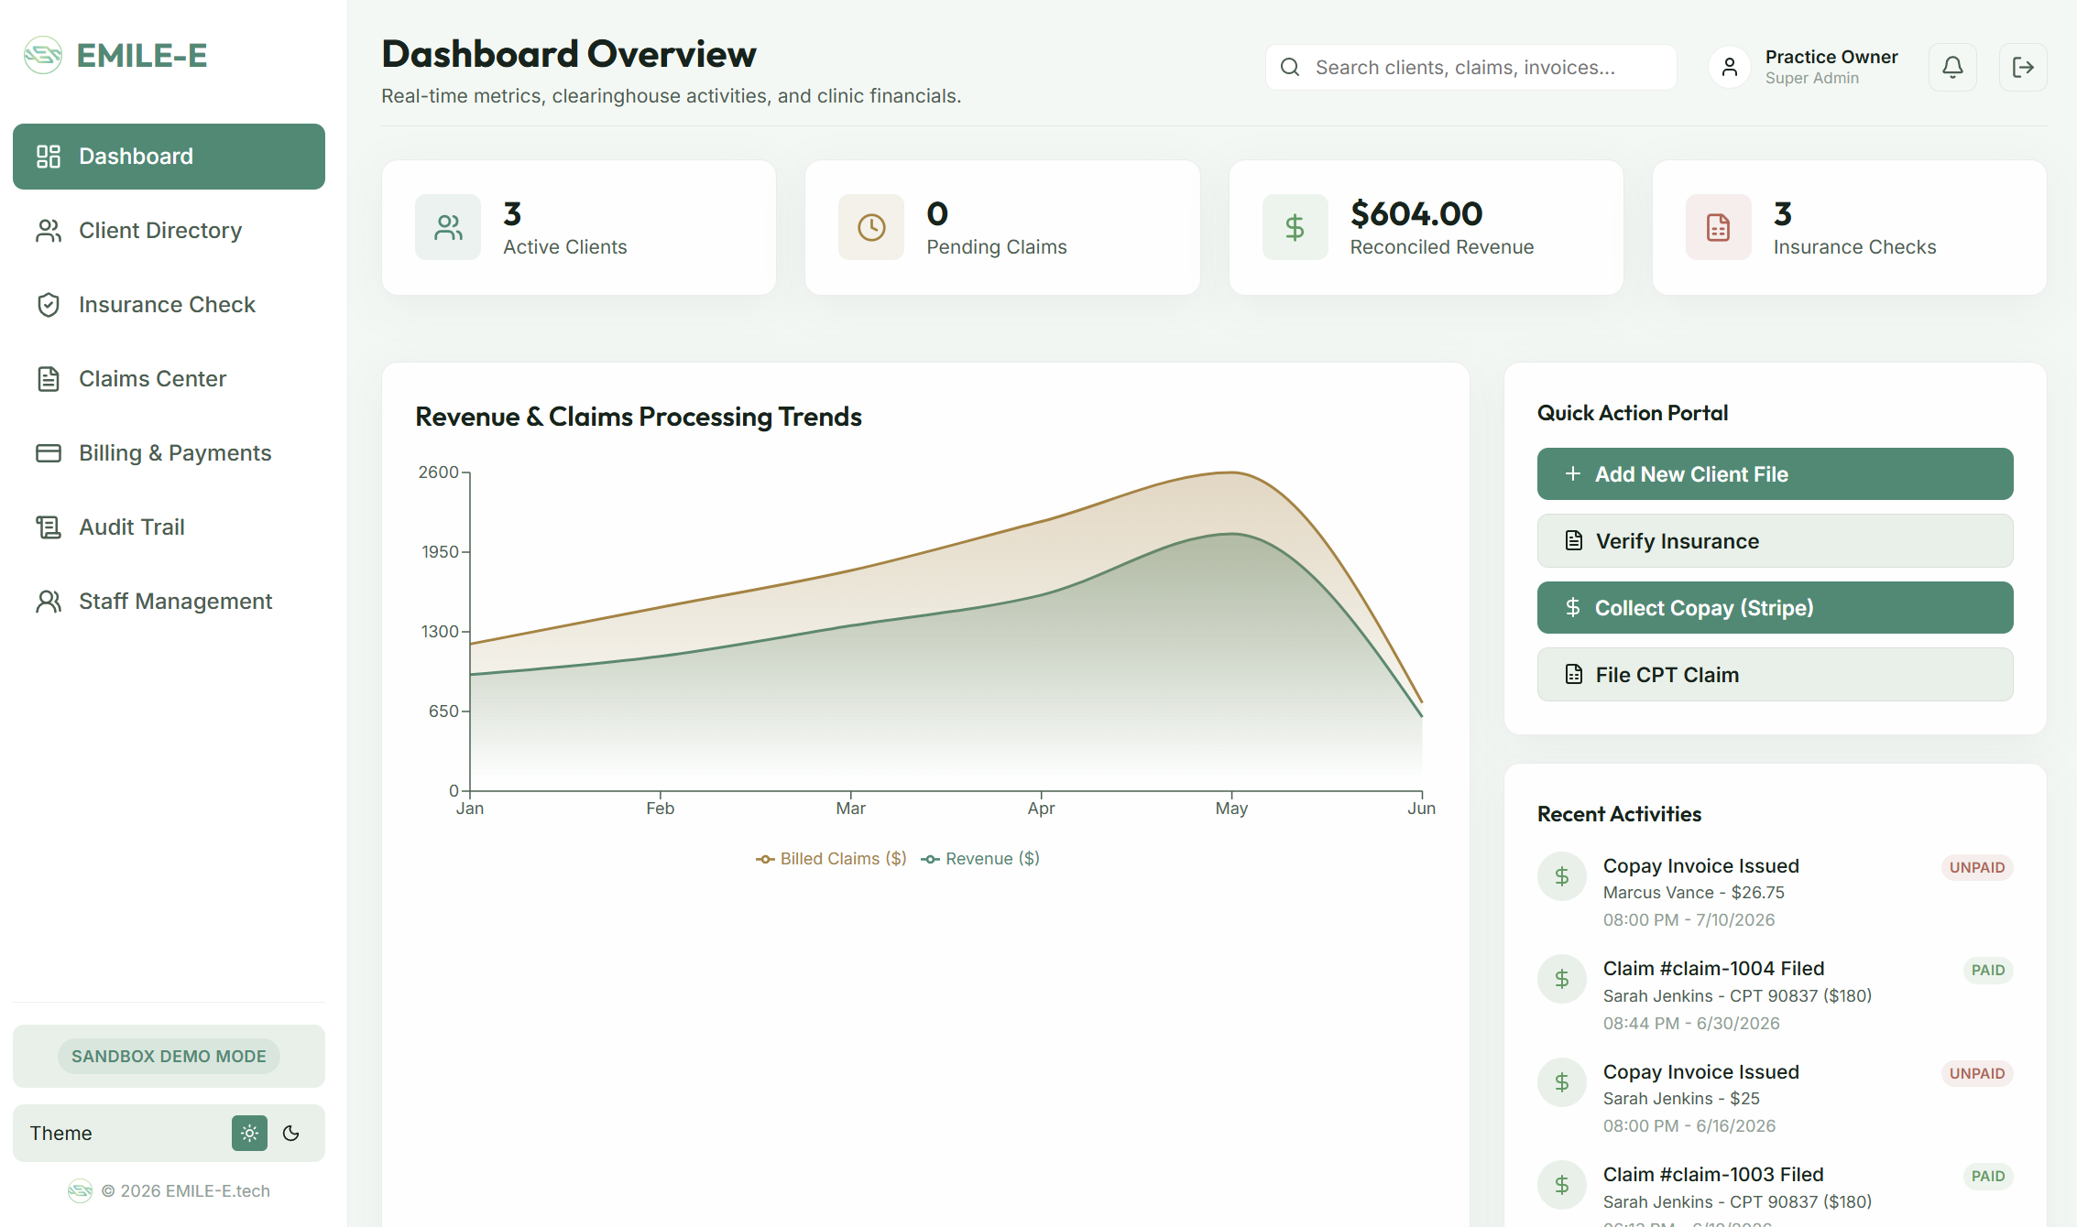
Task: Click the Verify Insurance button
Action: point(1775,541)
